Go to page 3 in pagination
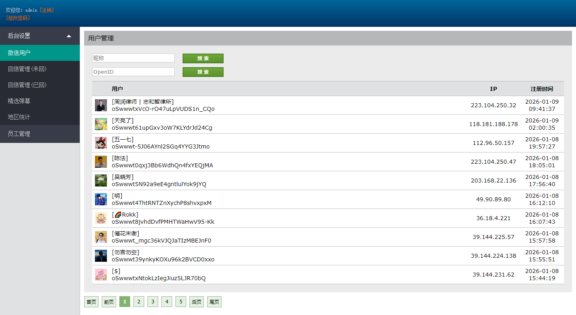The height and width of the screenshot is (315, 576). point(153,302)
